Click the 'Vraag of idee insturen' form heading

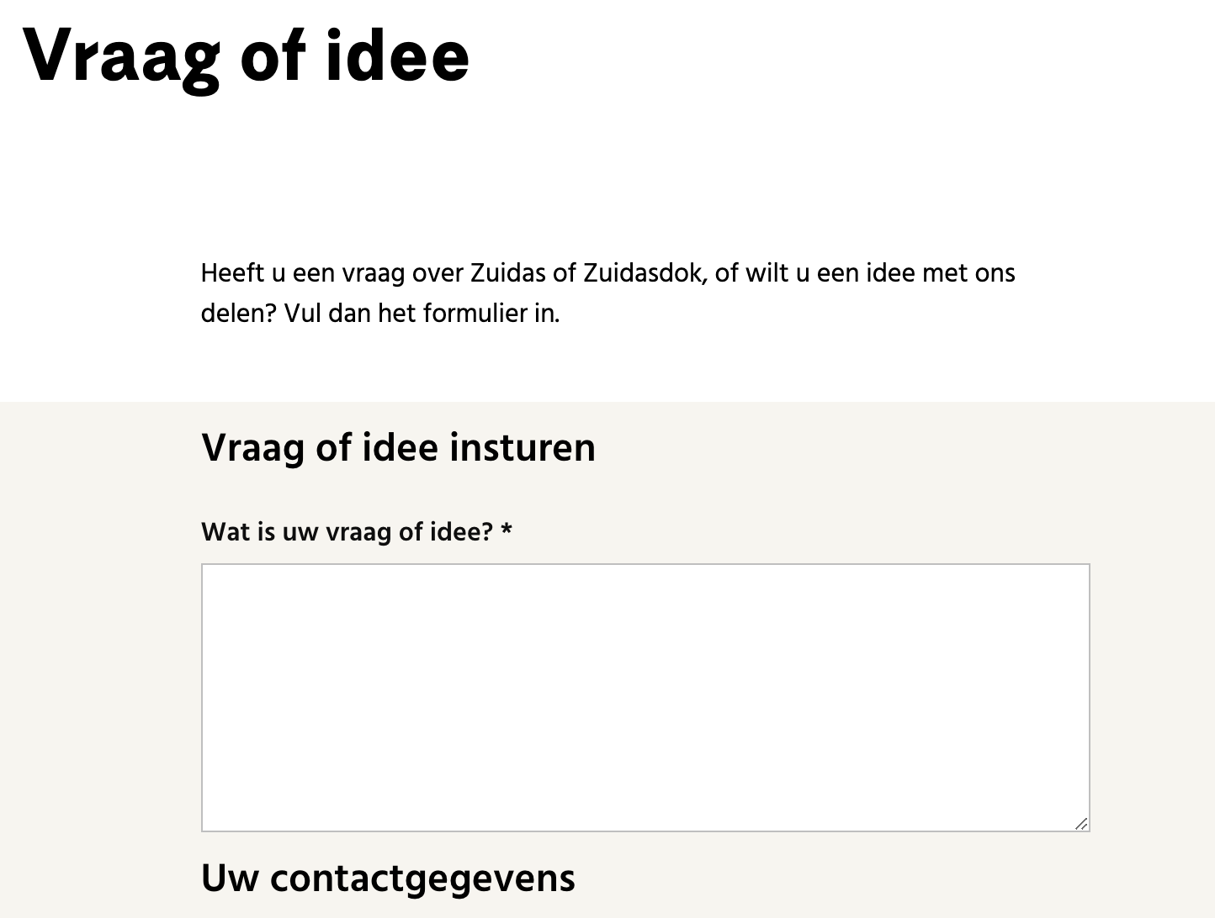click(x=398, y=447)
